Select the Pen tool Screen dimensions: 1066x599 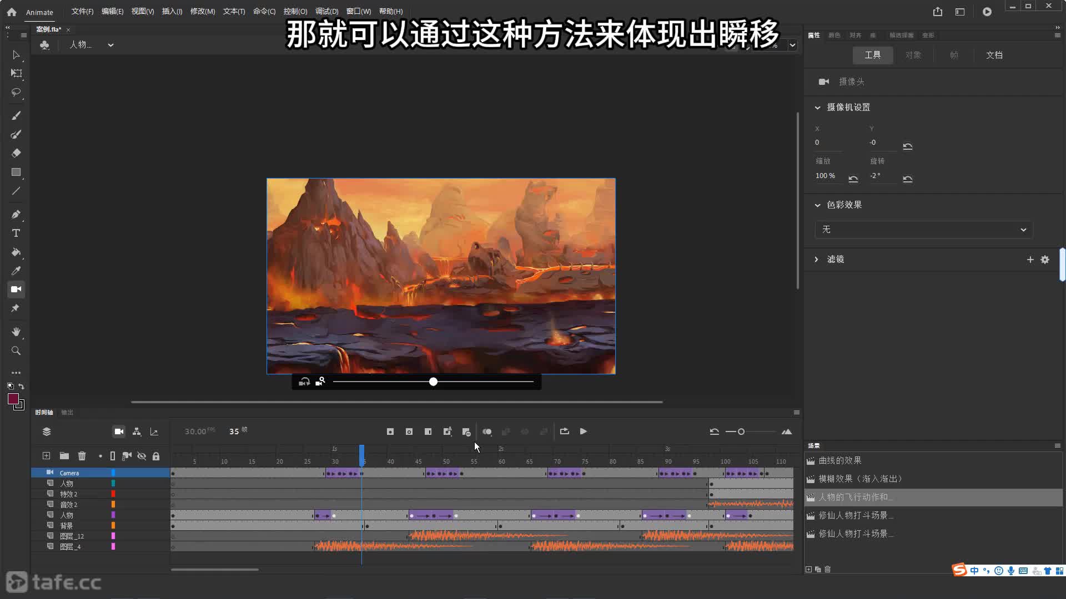tap(16, 214)
